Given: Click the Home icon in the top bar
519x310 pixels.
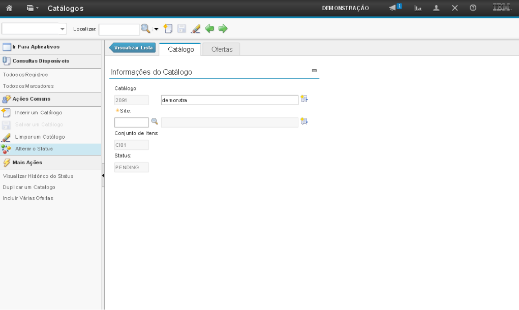Looking at the screenshot, I should 9,8.
